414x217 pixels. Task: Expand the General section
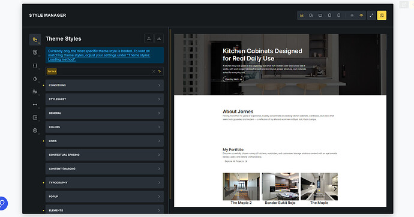point(104,113)
